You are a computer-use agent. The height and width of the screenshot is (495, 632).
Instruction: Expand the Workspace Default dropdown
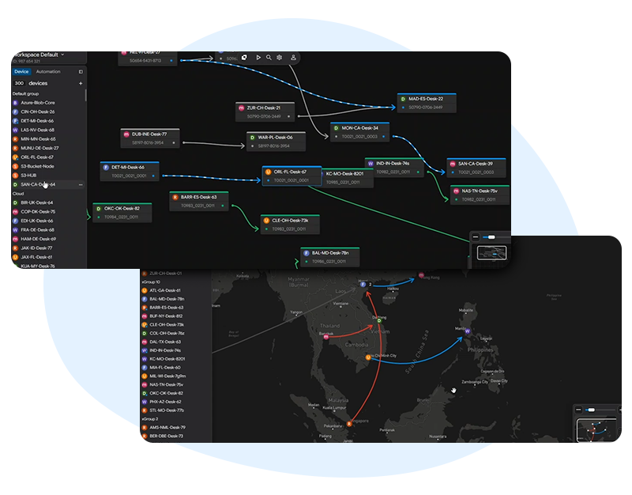click(63, 55)
